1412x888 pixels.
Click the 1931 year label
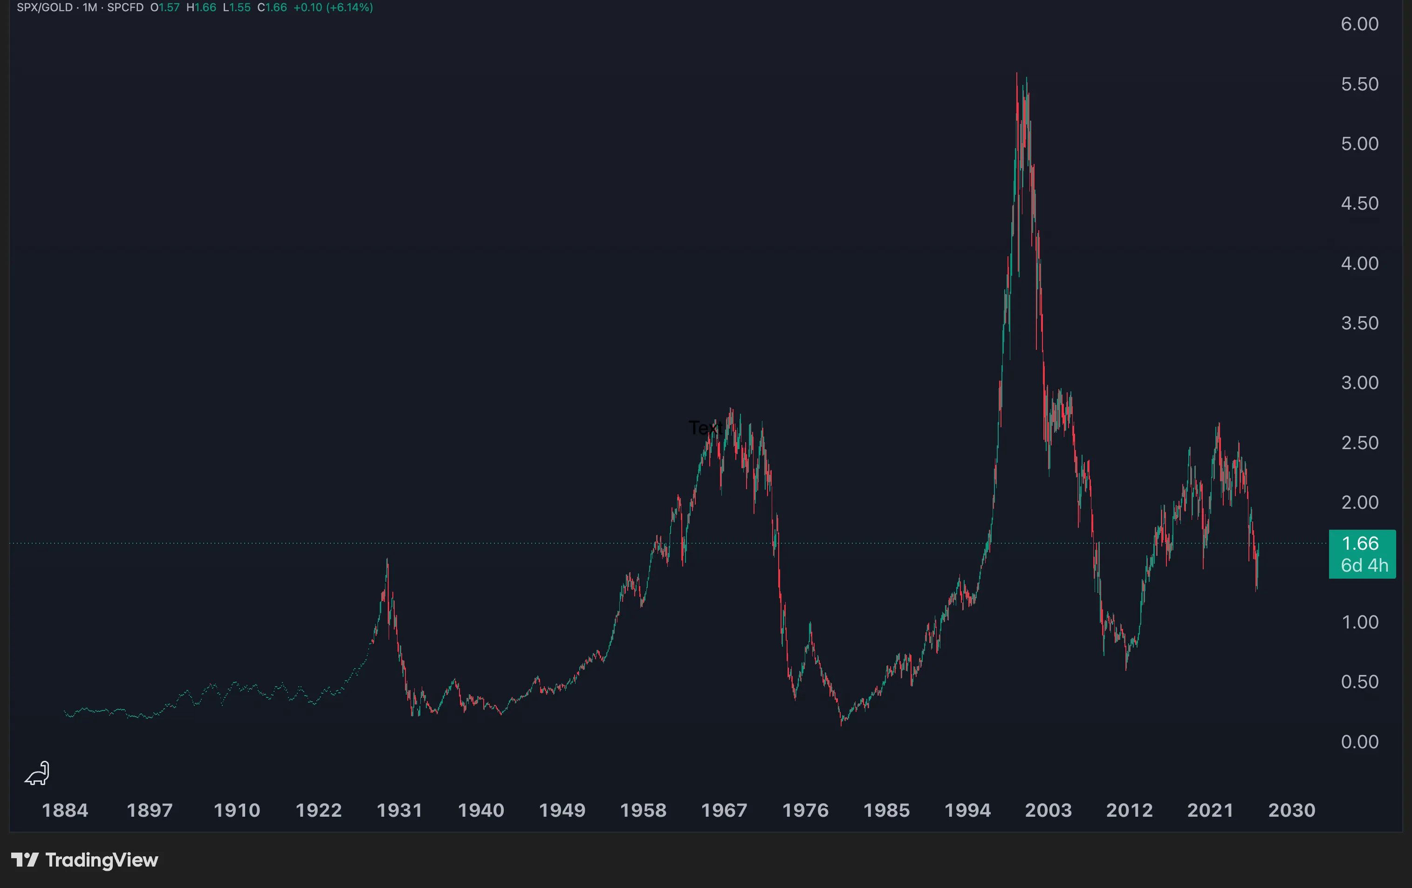(399, 811)
